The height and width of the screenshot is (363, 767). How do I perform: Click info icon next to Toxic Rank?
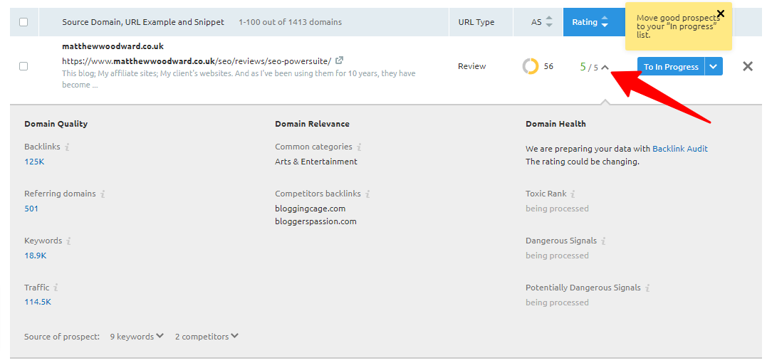573,194
